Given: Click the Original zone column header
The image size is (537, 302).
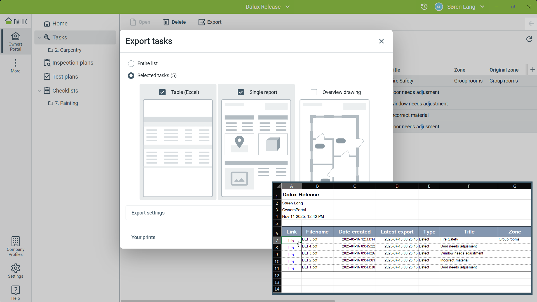Looking at the screenshot, I should pyautogui.click(x=504, y=70).
